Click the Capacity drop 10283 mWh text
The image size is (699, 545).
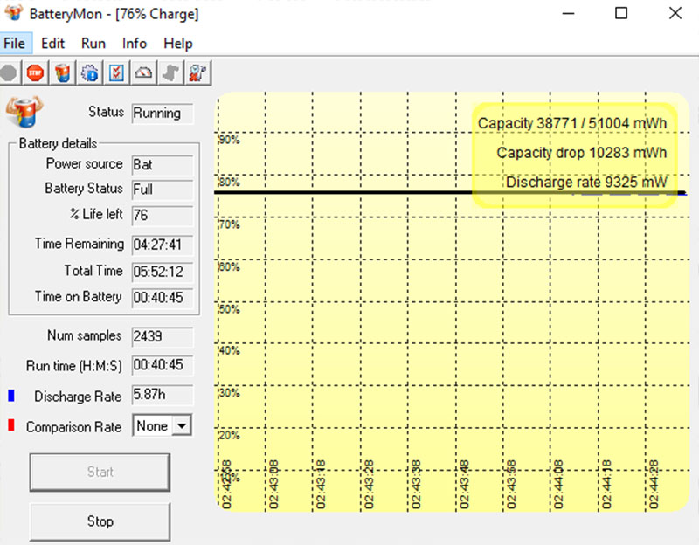(582, 153)
